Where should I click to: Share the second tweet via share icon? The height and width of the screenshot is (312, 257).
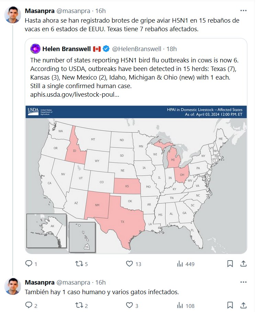pyautogui.click(x=243, y=305)
